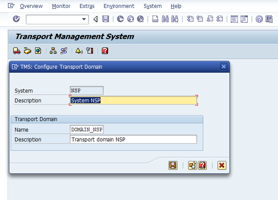Open the Transport Routes S-shaped icon
Screen dimensions: 278x200
tap(64, 51)
